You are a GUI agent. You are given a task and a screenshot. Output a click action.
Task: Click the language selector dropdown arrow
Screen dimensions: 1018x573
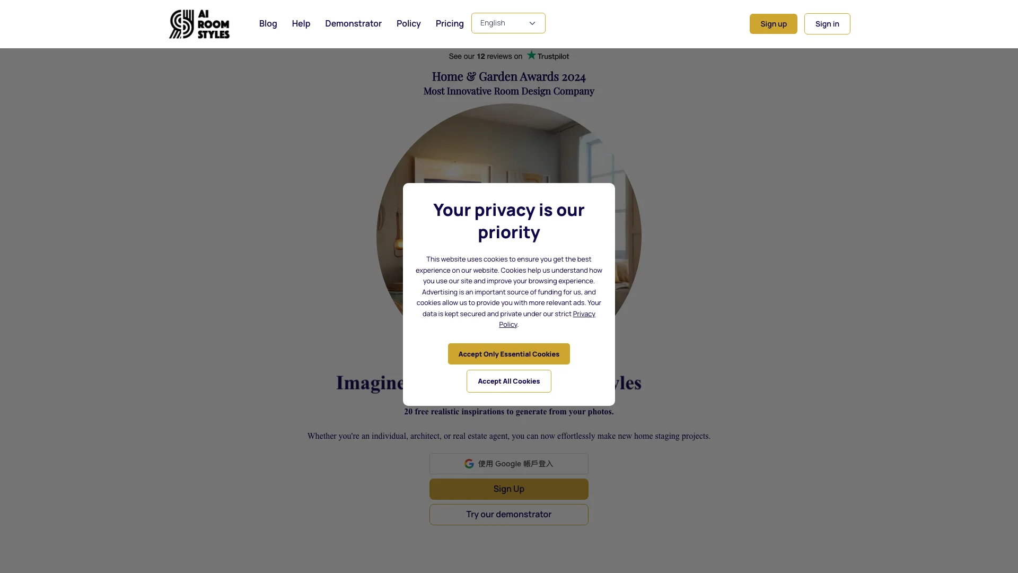(532, 23)
